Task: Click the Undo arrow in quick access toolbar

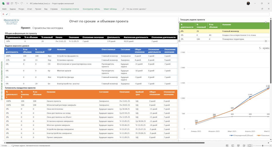Action: point(16,3)
